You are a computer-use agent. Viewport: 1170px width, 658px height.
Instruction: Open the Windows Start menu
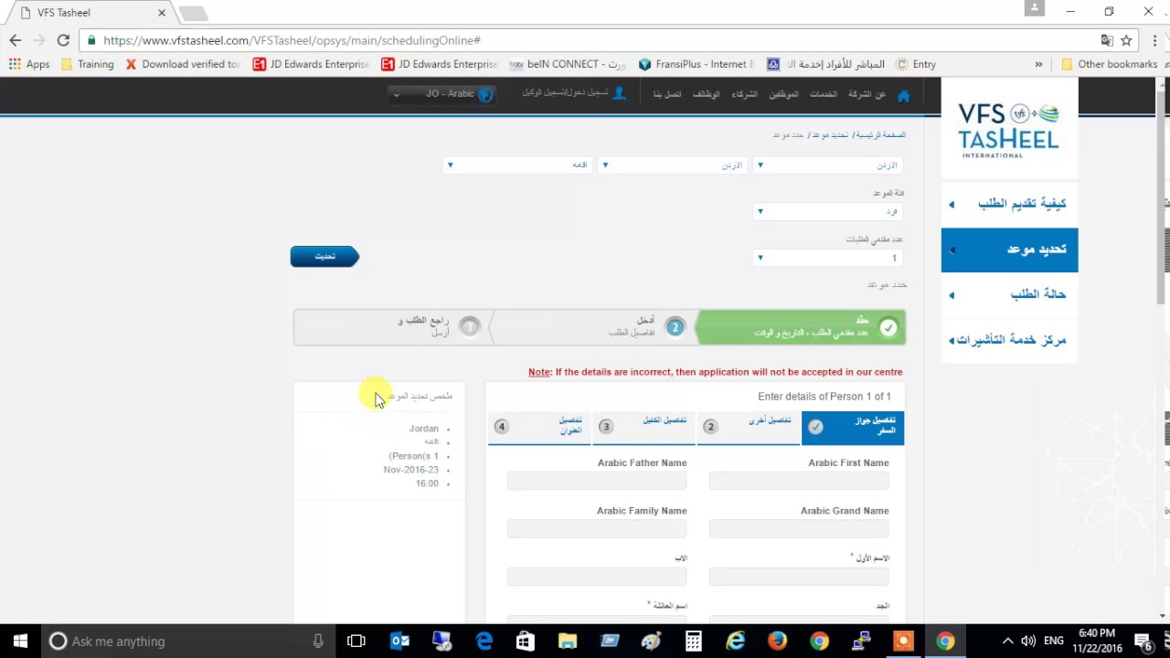tap(20, 642)
